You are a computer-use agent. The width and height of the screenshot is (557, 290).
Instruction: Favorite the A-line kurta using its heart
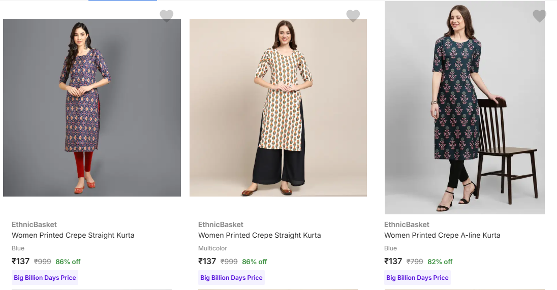[539, 16]
